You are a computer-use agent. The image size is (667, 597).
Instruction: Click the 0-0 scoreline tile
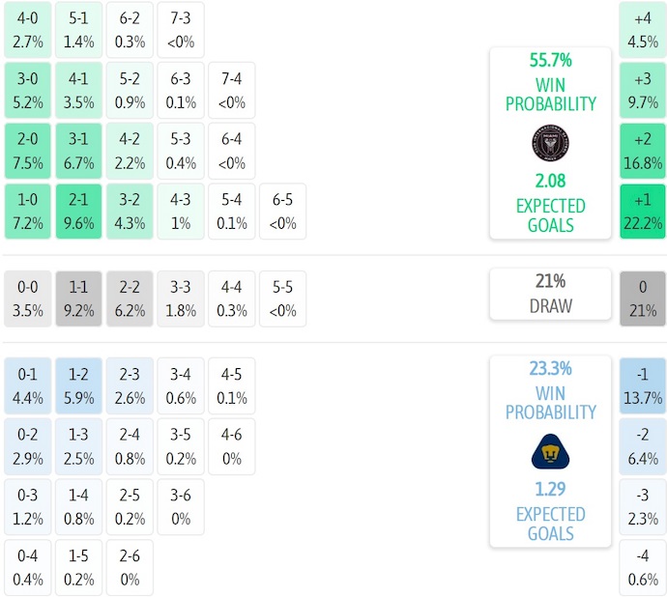(x=27, y=299)
